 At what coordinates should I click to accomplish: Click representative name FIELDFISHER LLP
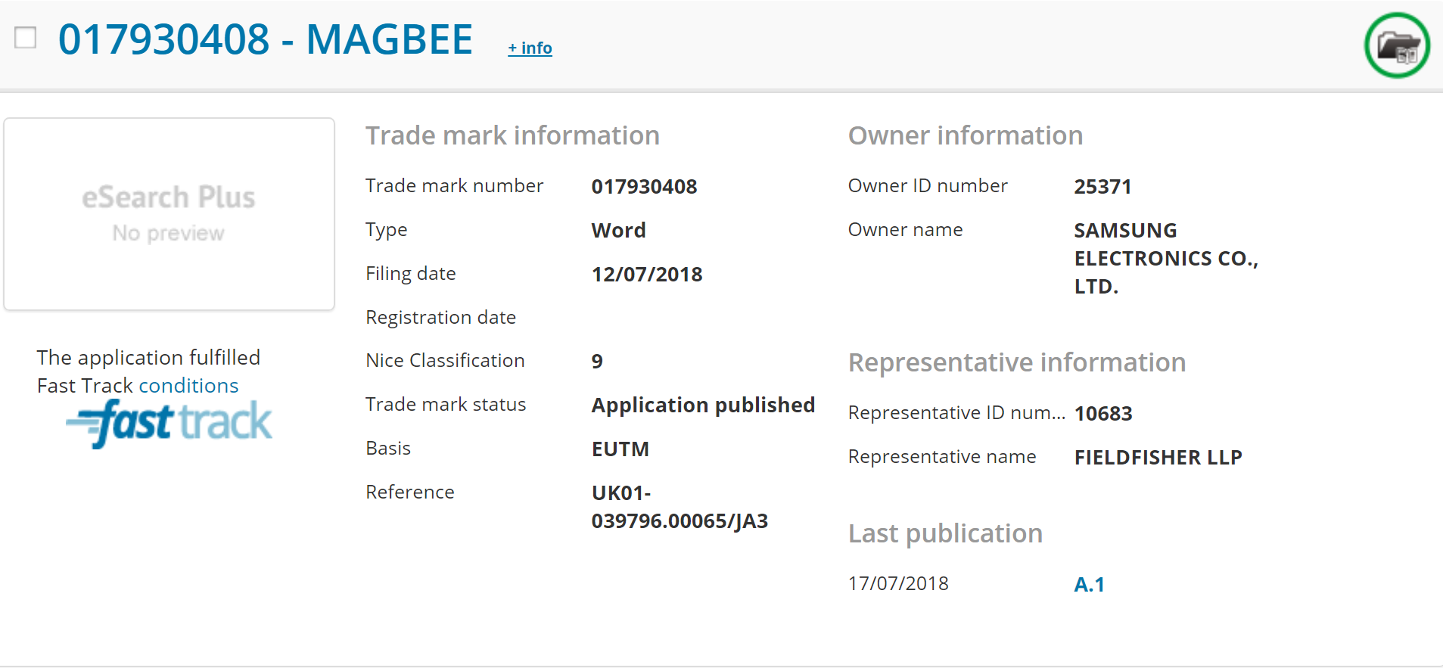point(1158,458)
